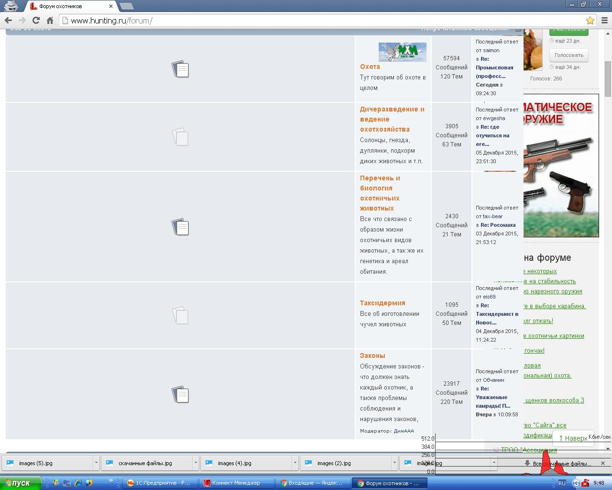
Task: Click the Голосовать vote button
Action: pyautogui.click(x=568, y=55)
